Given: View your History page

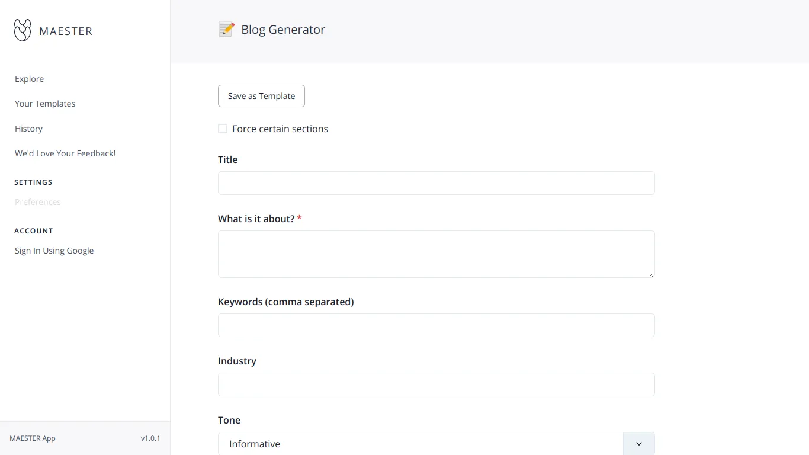Looking at the screenshot, I should [x=28, y=129].
